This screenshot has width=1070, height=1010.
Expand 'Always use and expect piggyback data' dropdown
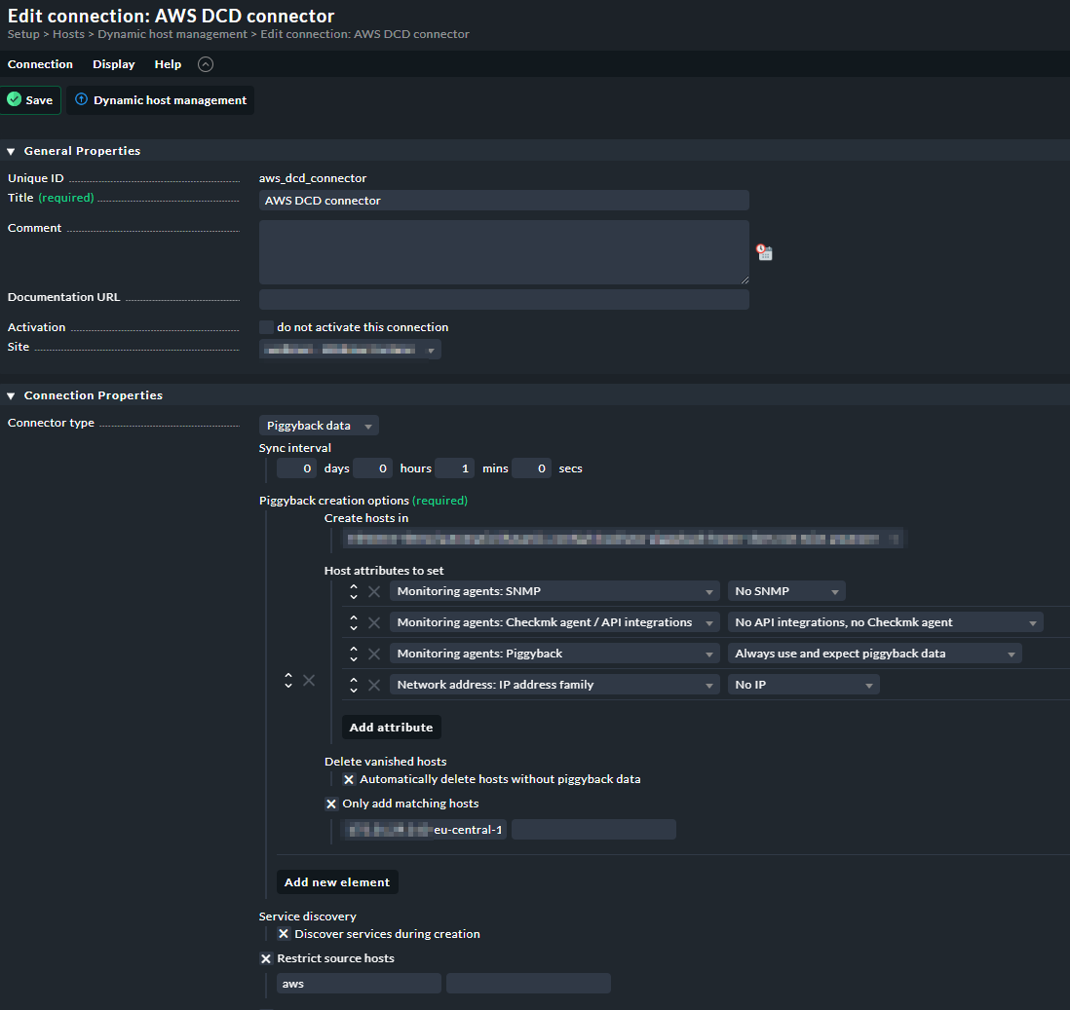[874, 654]
